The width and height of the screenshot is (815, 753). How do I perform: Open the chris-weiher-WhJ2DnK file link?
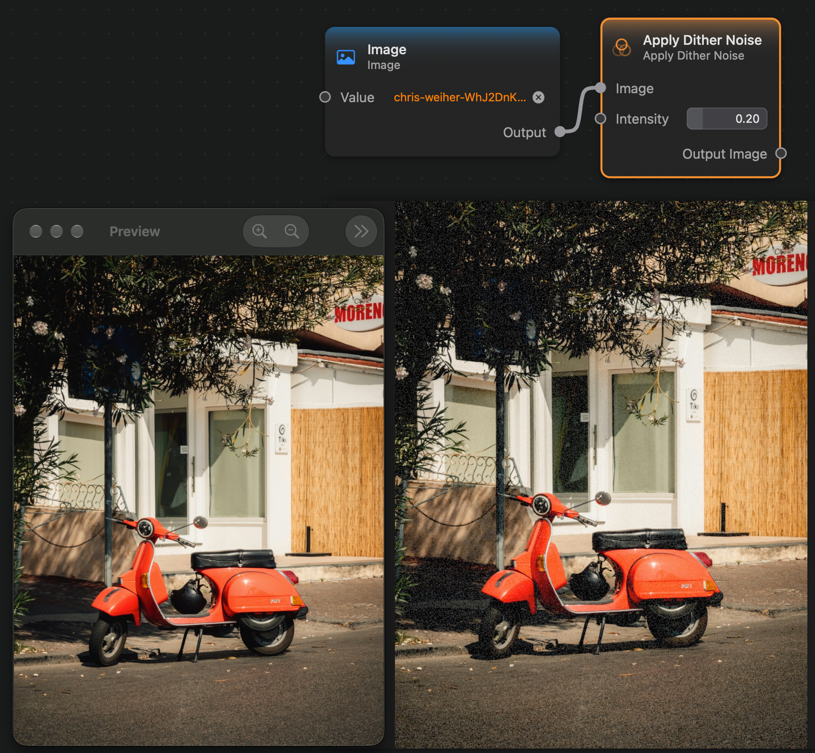[x=460, y=97]
